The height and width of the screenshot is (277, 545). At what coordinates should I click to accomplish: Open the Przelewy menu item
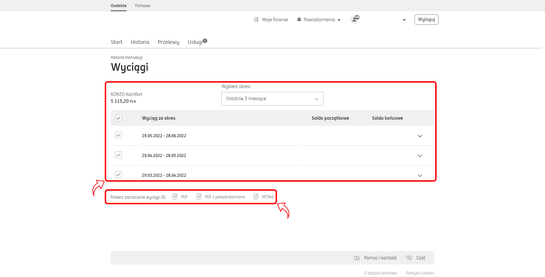click(168, 42)
